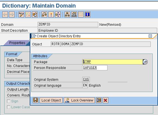Save the object directory entry
158x115 pixels.
pyautogui.click(x=36, y=100)
